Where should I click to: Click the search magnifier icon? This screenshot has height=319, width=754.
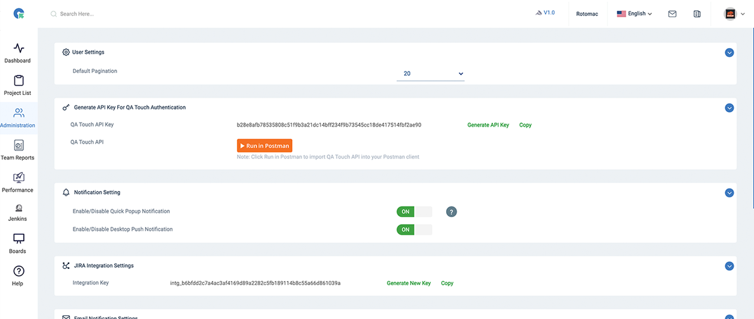pyautogui.click(x=54, y=14)
